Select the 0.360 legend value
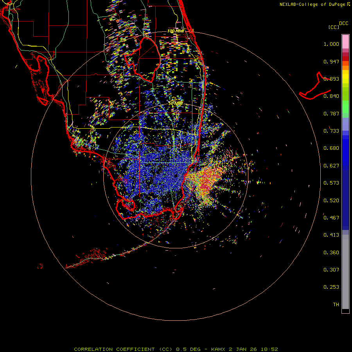Viewport: 352px width, 352px height. (x=331, y=253)
